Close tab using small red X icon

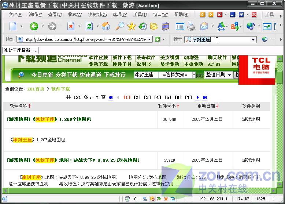point(220,15)
